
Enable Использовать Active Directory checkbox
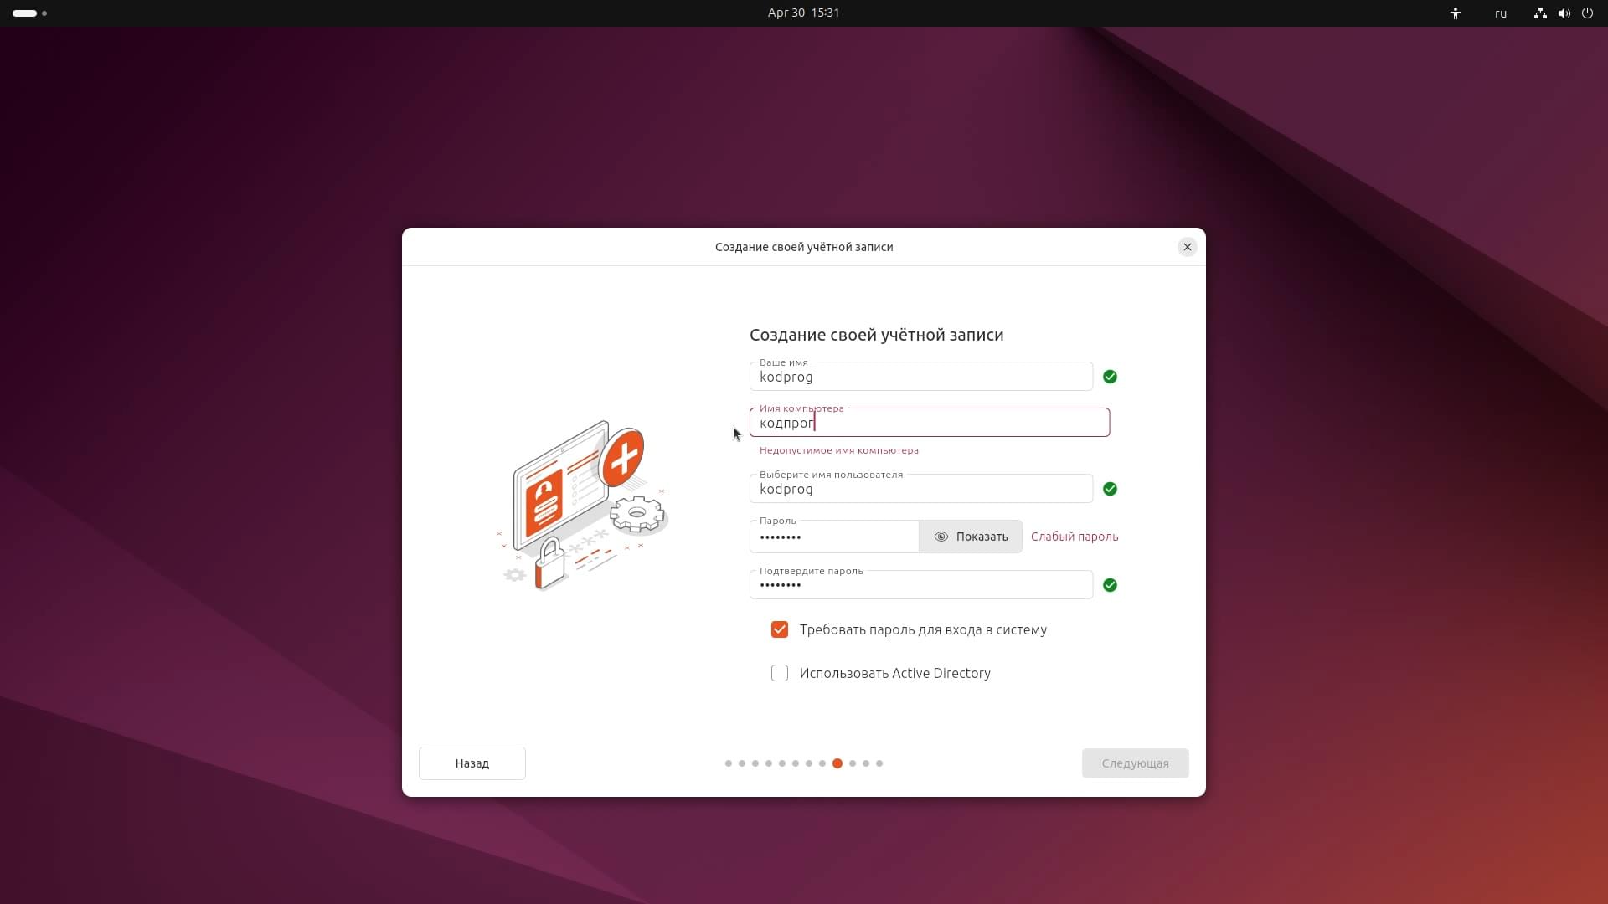[780, 673]
